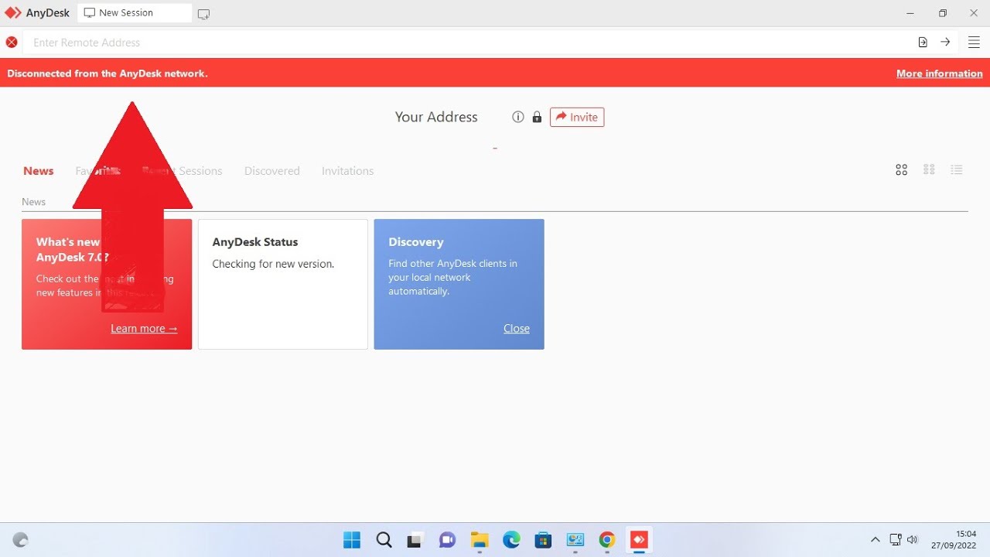990x557 pixels.
Task: Open File Explorer from taskbar
Action: (480, 540)
